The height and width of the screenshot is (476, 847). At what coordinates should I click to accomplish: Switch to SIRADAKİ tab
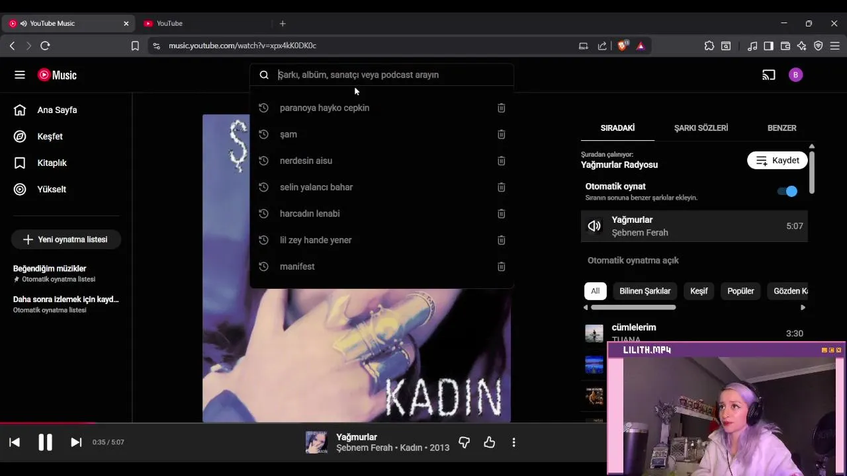tap(617, 128)
